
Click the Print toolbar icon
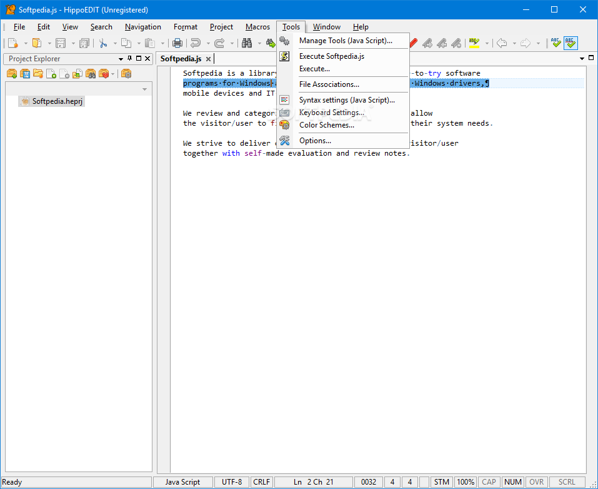pos(177,43)
